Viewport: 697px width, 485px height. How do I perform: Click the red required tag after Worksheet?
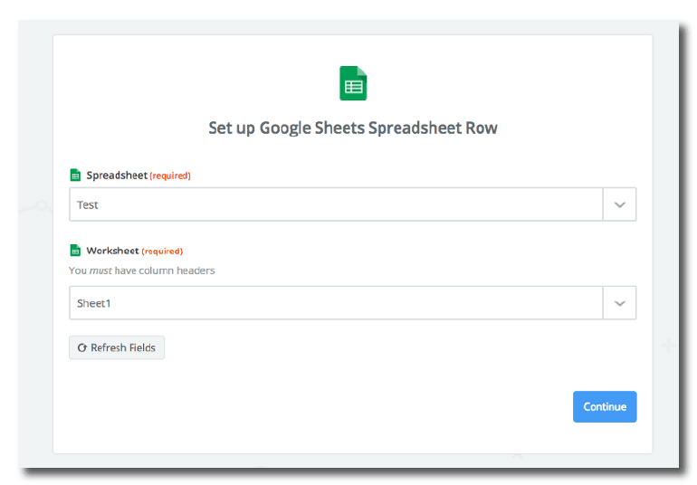click(x=161, y=251)
